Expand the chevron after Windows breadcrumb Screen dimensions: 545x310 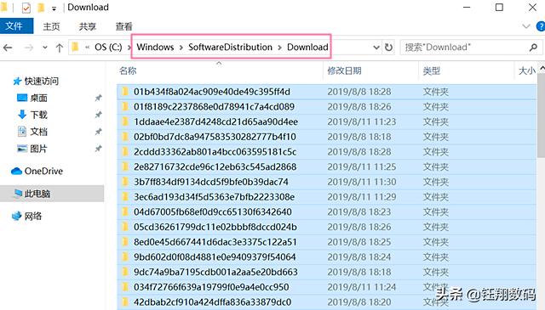tap(181, 48)
